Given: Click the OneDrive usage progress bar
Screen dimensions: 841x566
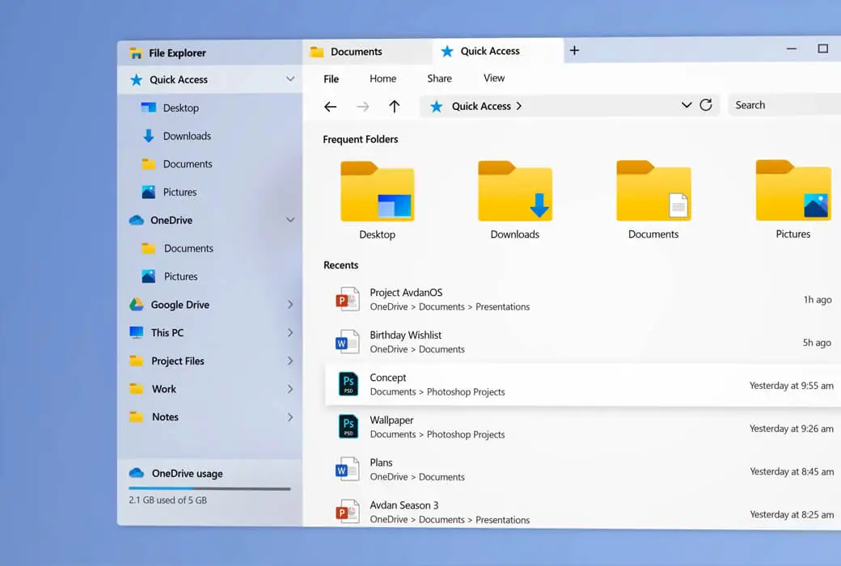Looking at the screenshot, I should (x=209, y=488).
